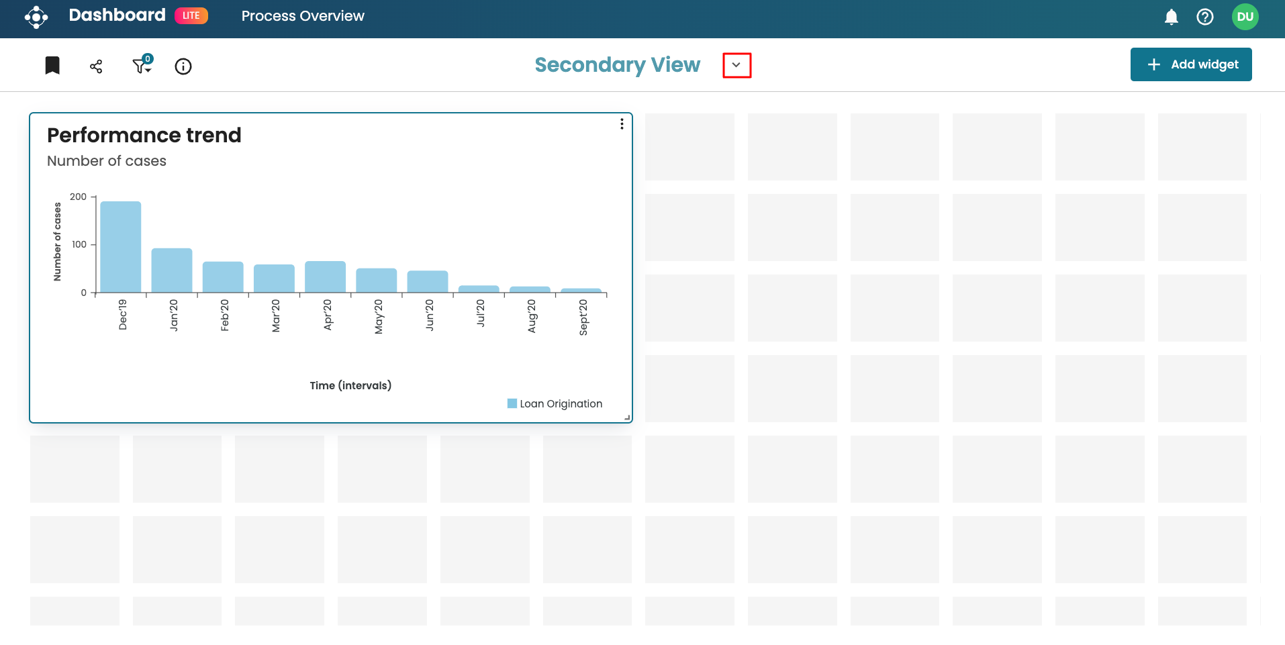Viewport: 1285px width, 645px height.
Task: Click the share icon
Action: click(96, 66)
